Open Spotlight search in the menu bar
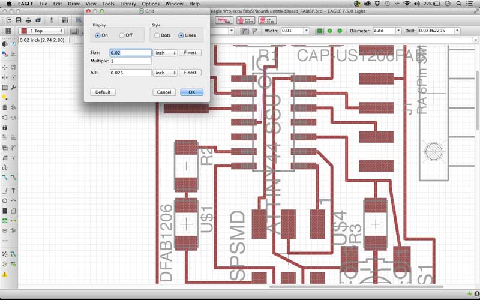Screen dimensions: 480x300 tap(458, 4)
